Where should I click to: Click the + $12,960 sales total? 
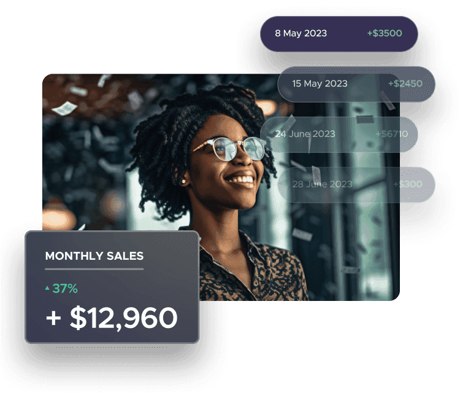click(112, 318)
